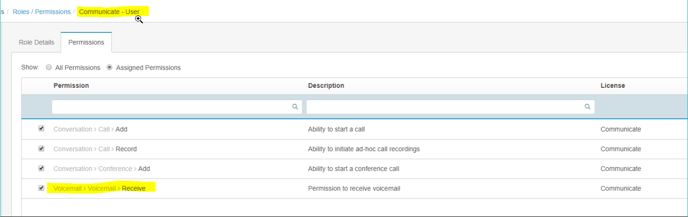
Task: Click the search icon in Description filter
Action: pyautogui.click(x=588, y=107)
